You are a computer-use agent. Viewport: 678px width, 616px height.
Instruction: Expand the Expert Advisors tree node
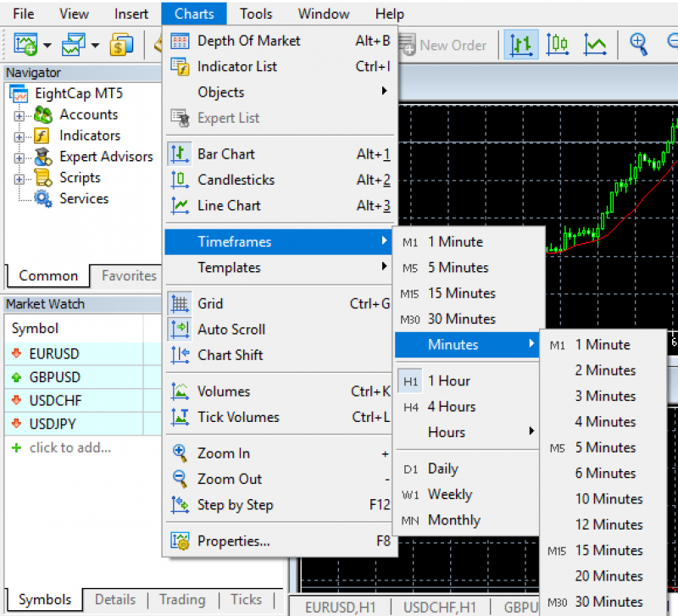pos(19,158)
